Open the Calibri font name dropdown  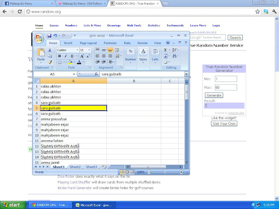pos(78,50)
